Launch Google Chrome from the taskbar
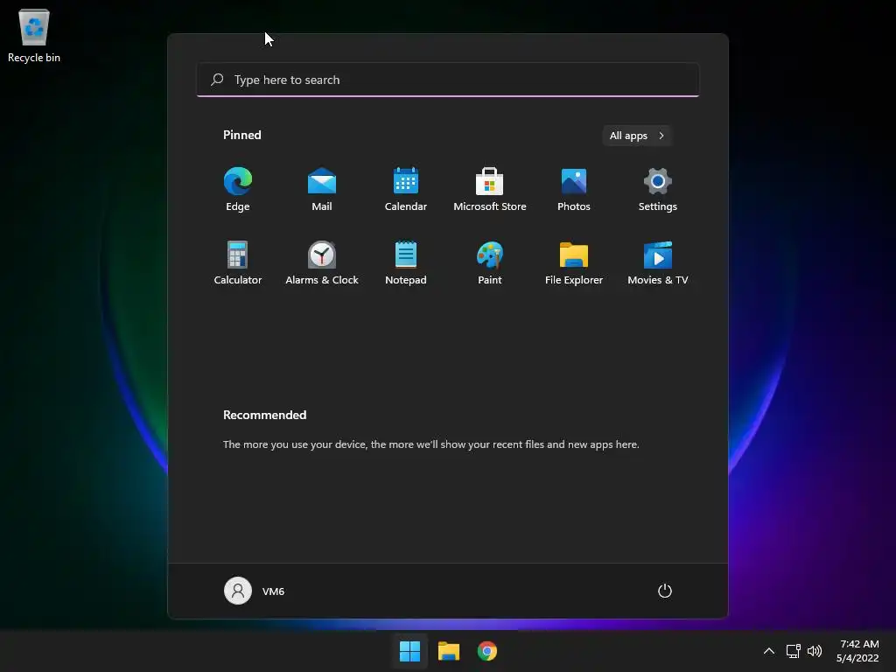 (487, 651)
